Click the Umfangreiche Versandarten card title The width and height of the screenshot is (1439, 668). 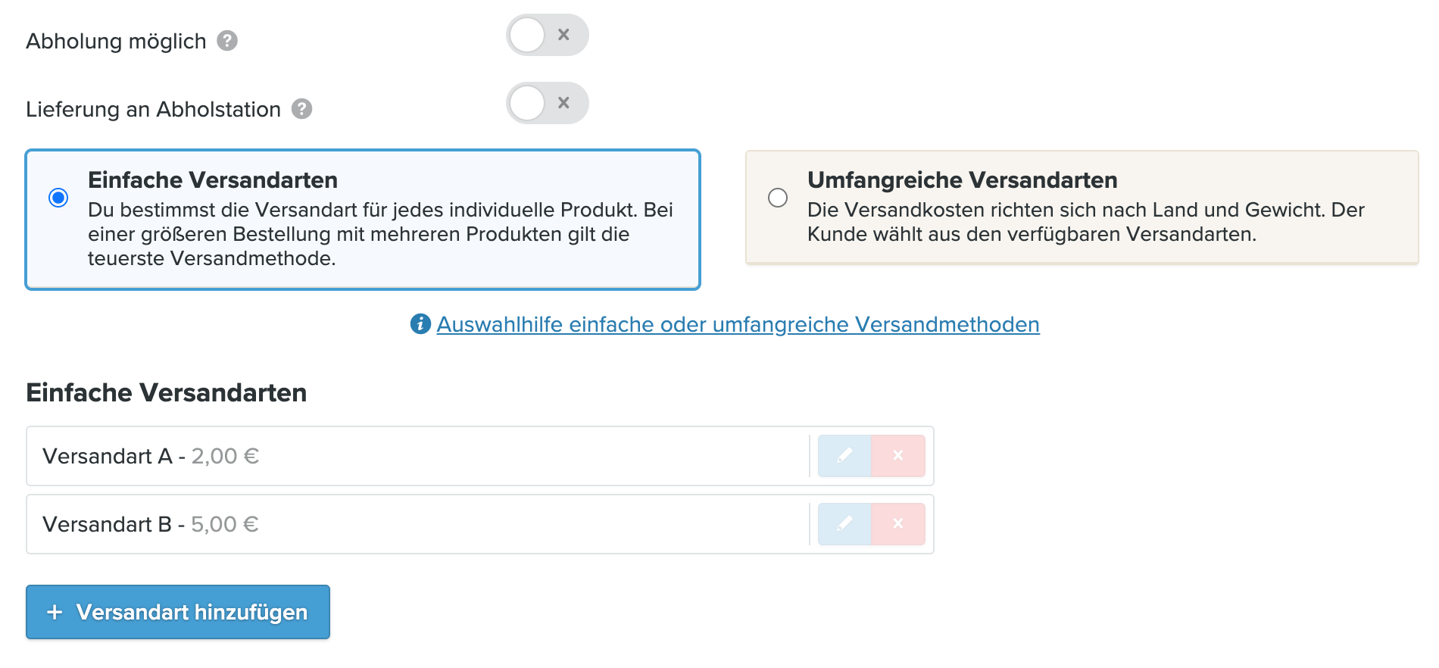click(x=962, y=180)
